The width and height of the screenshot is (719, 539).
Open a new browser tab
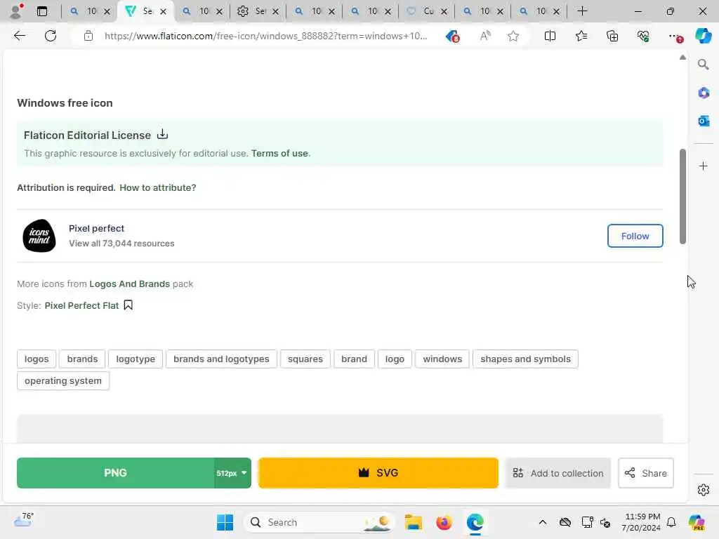tap(582, 11)
